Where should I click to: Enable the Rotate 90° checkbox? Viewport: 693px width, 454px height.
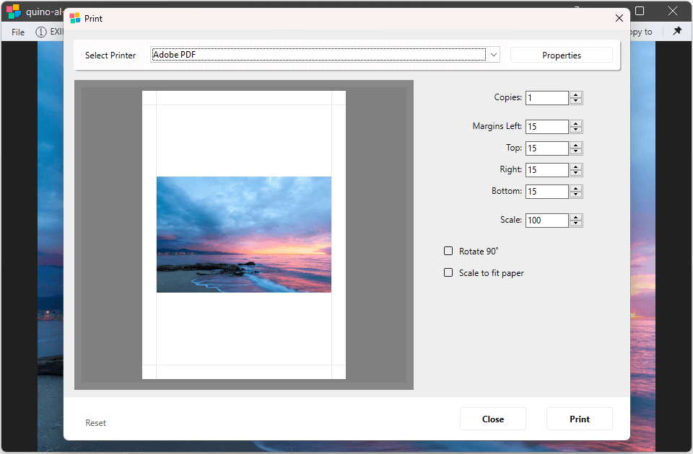point(448,252)
